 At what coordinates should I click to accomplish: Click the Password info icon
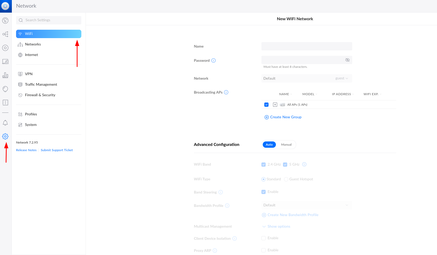tap(213, 60)
